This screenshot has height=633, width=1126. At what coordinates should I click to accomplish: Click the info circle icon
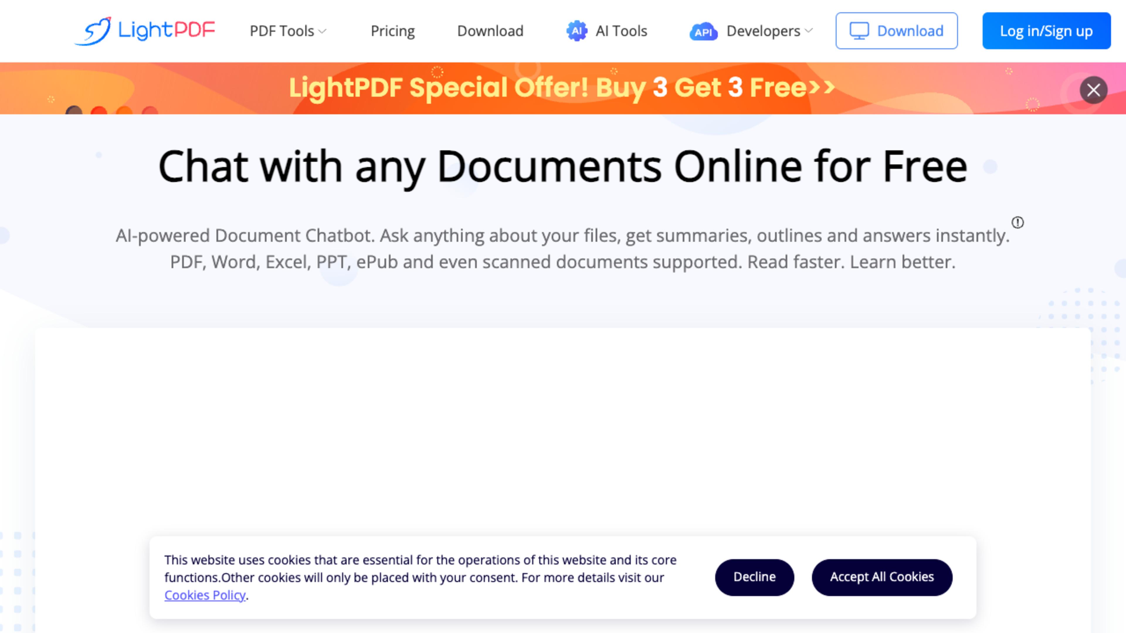(1018, 223)
